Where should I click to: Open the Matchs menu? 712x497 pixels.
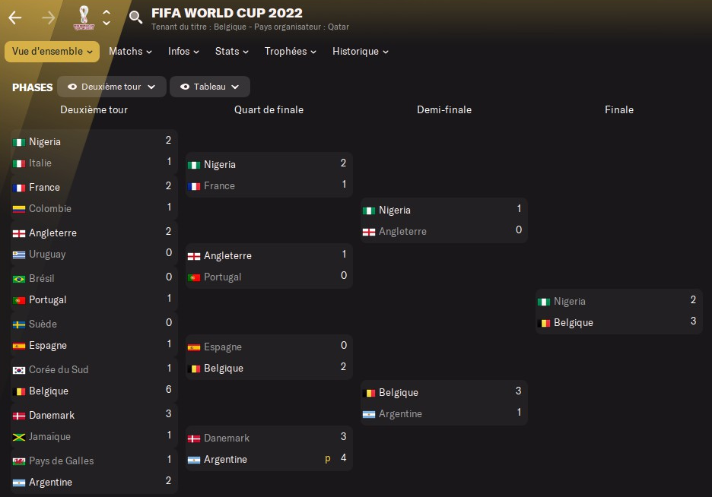point(130,52)
